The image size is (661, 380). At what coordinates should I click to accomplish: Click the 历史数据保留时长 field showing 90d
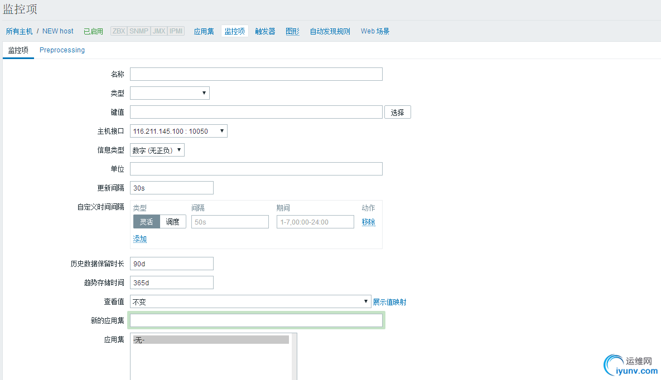pos(172,264)
